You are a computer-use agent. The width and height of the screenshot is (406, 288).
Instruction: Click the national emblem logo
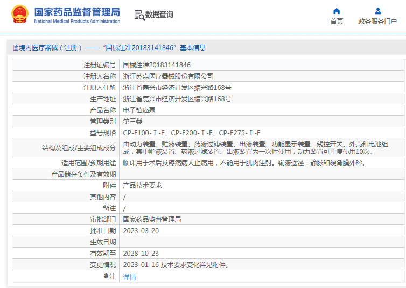point(20,14)
